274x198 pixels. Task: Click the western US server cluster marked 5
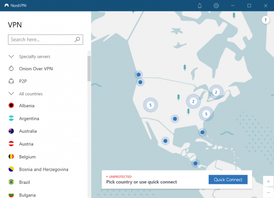(x=150, y=105)
